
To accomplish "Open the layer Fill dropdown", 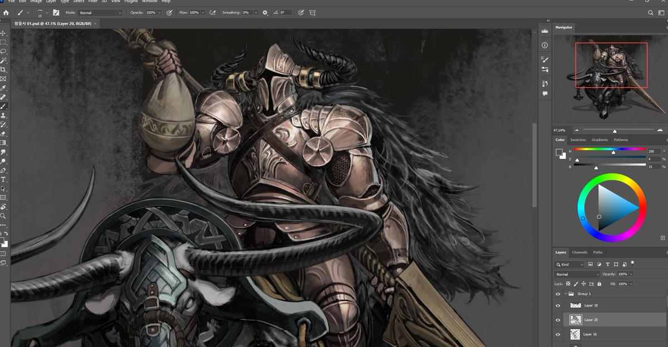I will click(x=631, y=284).
